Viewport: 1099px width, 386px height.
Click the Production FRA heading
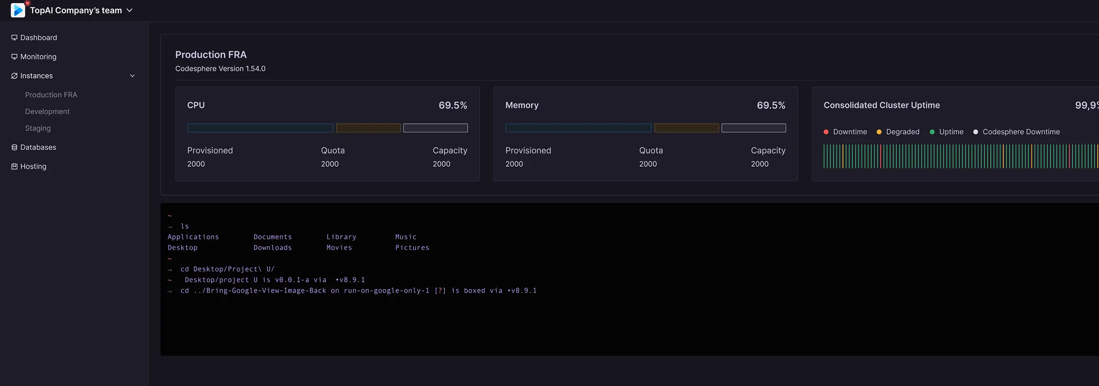[211, 55]
